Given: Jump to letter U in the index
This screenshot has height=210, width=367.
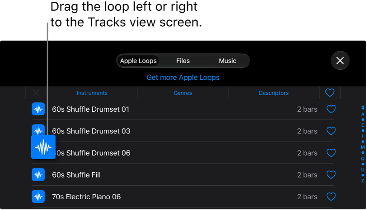Looking at the screenshot, I should click(362, 169).
